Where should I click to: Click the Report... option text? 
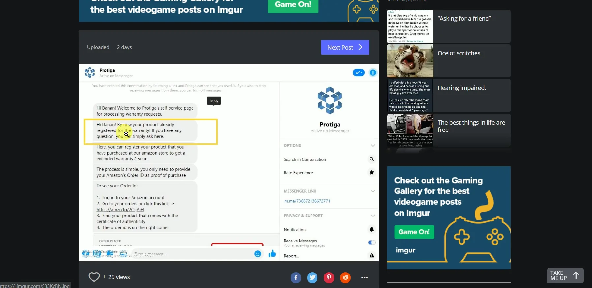click(x=291, y=256)
